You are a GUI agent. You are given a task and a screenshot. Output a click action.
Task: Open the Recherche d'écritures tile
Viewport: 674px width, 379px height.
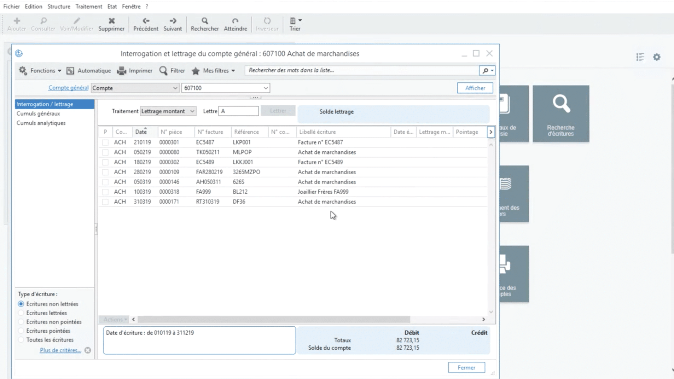[x=561, y=113]
